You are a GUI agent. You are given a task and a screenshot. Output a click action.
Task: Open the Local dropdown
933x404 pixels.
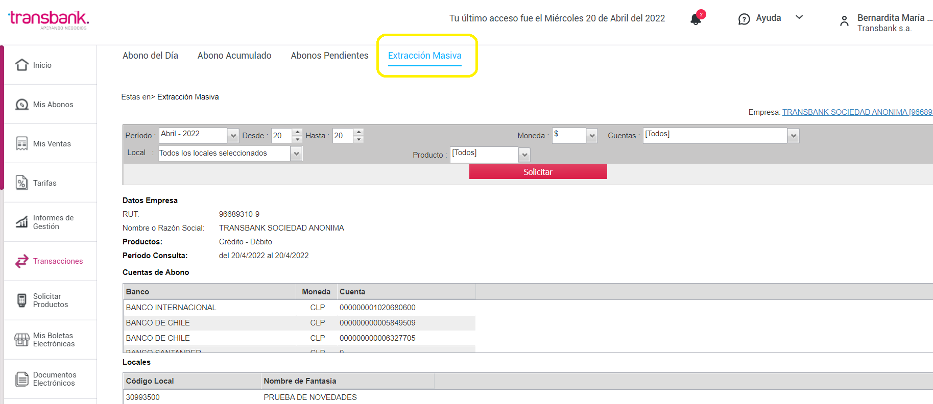pyautogui.click(x=296, y=154)
